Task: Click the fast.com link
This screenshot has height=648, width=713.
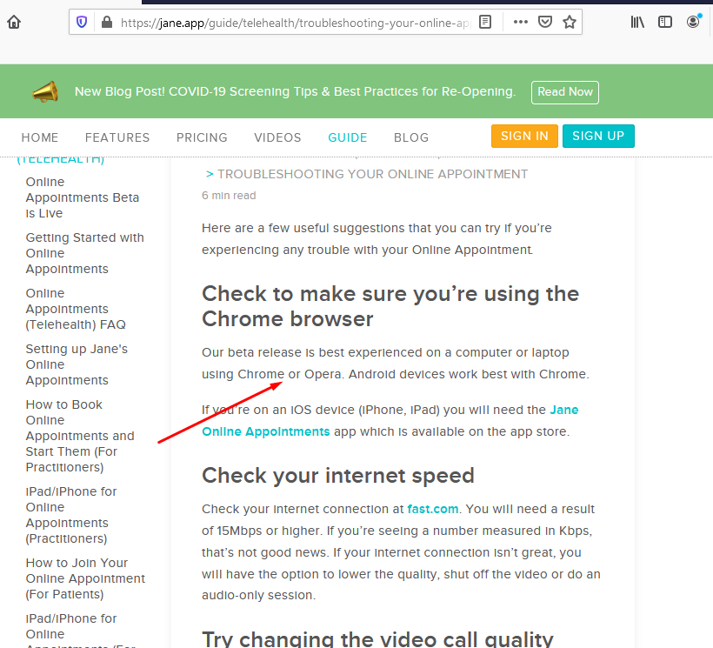Action: [432, 509]
